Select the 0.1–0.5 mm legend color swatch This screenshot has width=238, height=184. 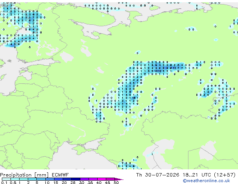6,179
